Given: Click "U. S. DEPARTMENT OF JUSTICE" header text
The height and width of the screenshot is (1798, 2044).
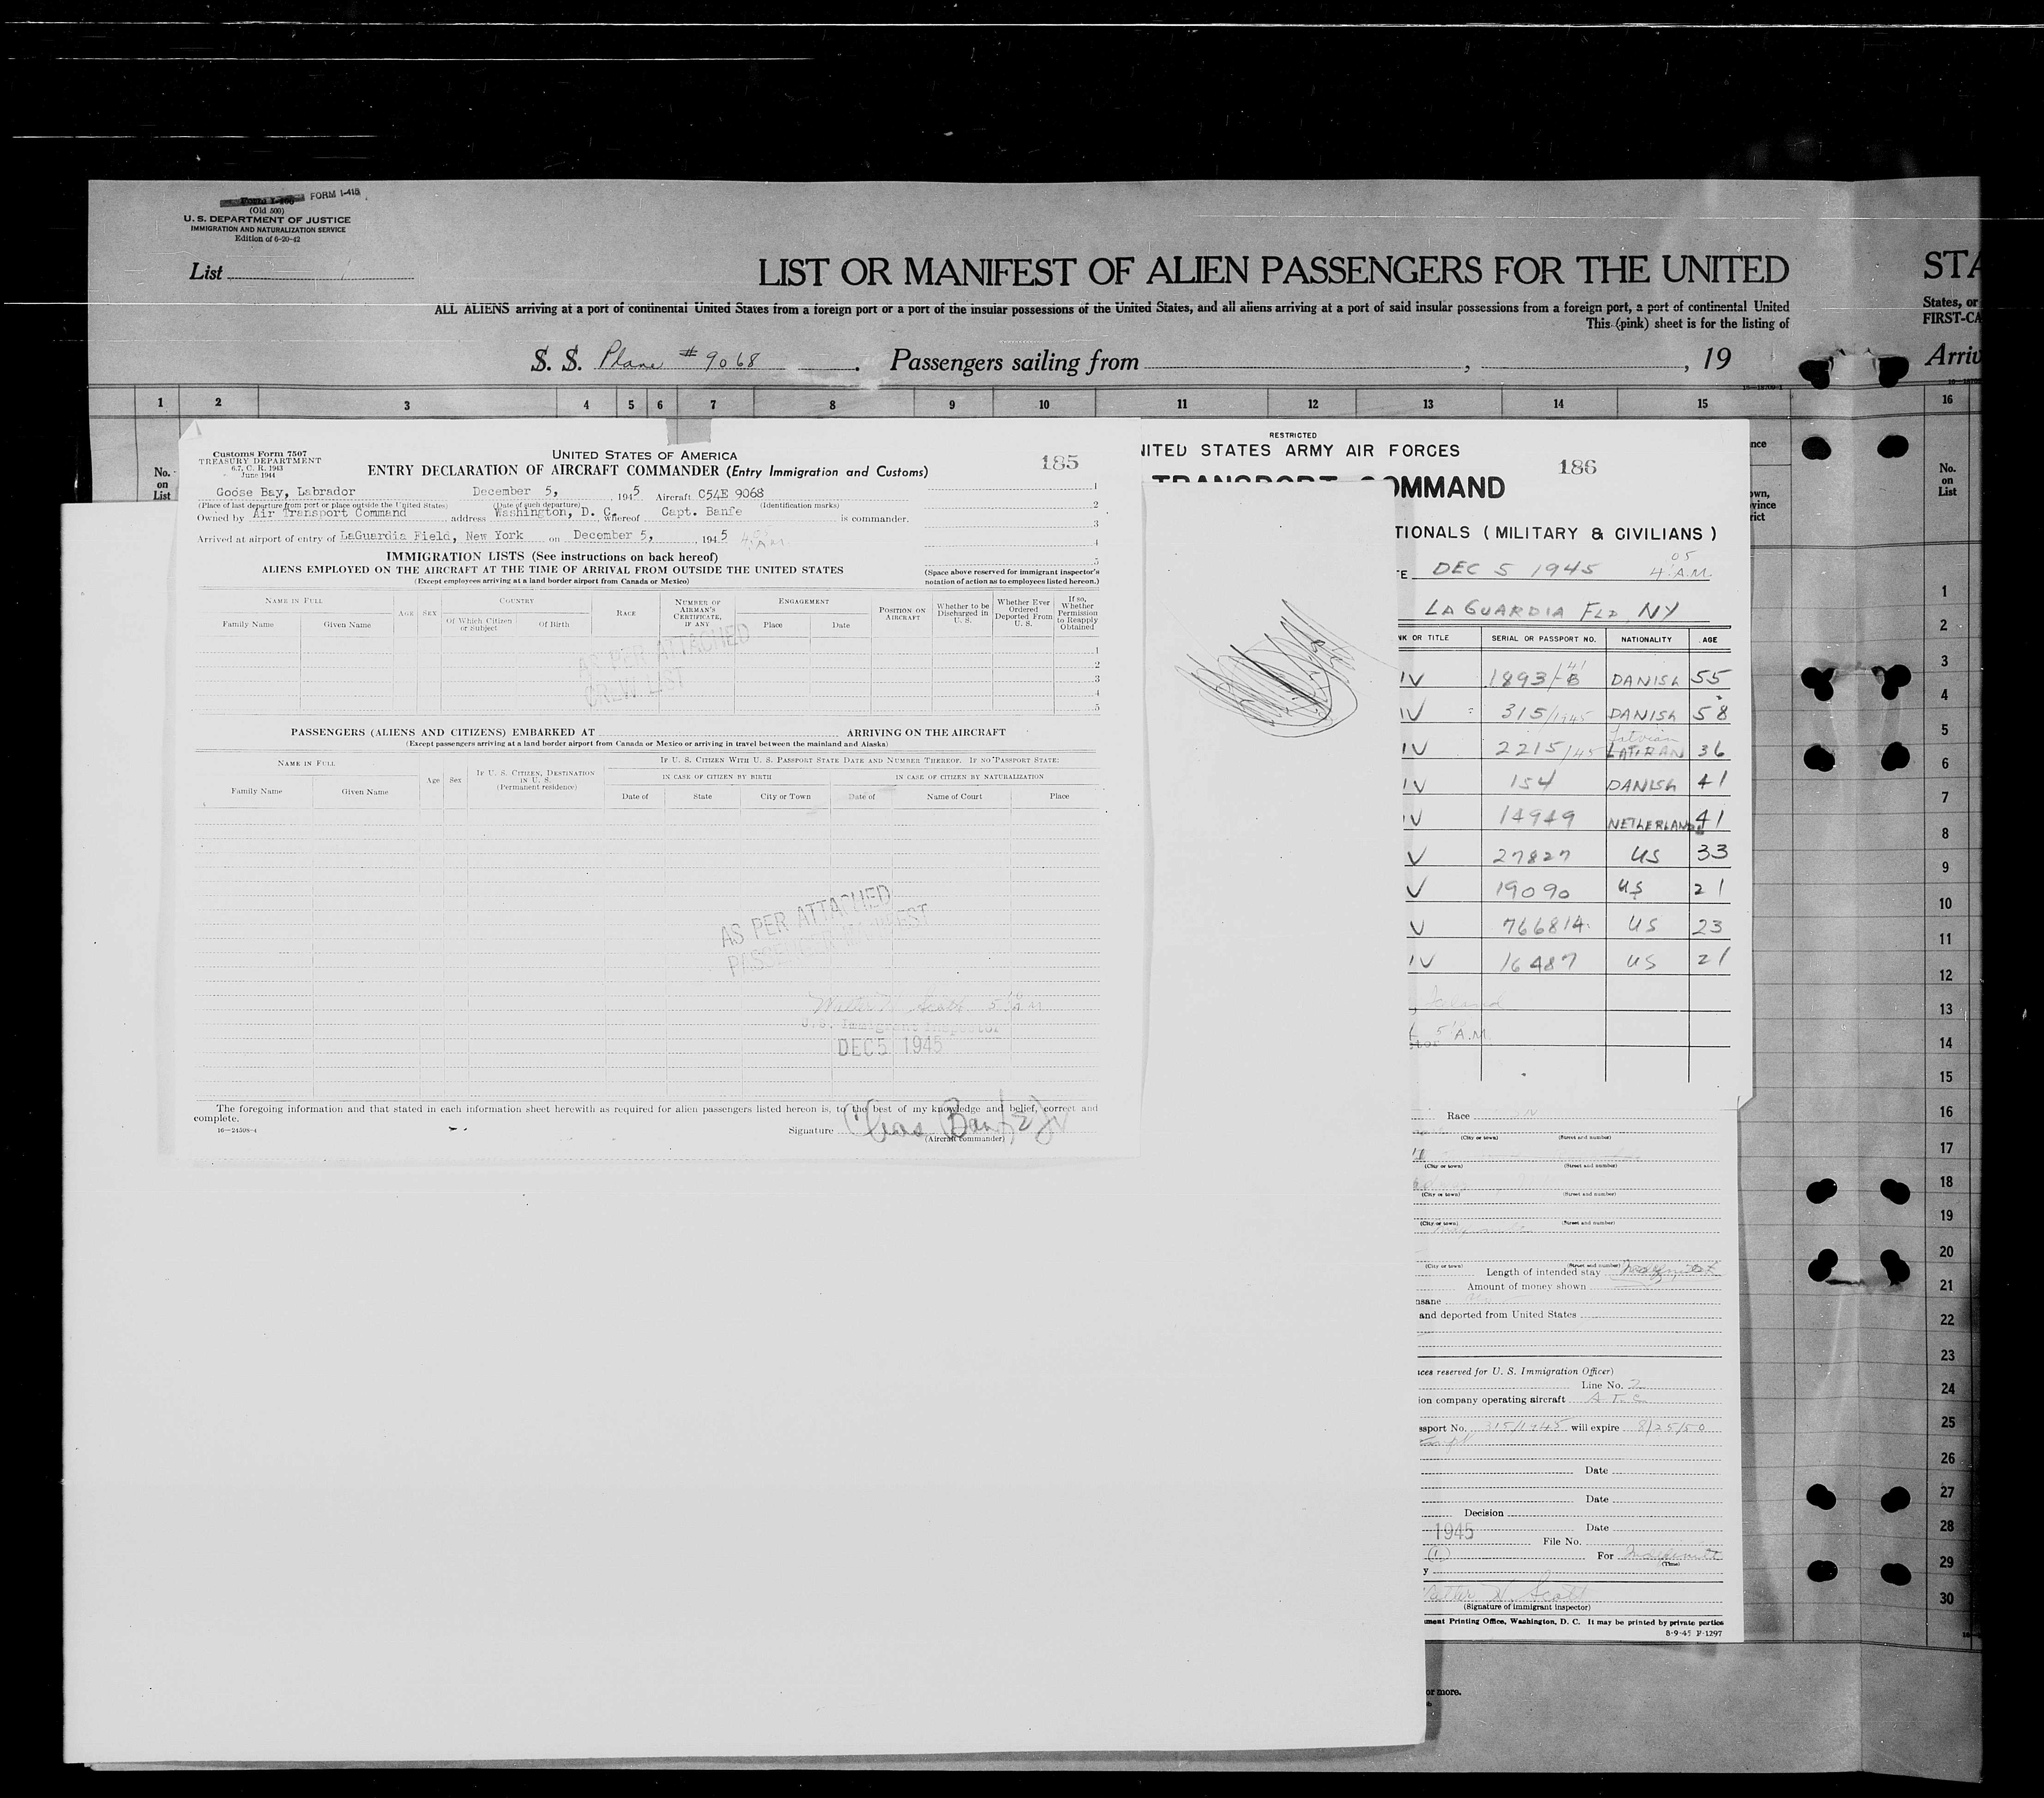Looking at the screenshot, I should (x=267, y=220).
